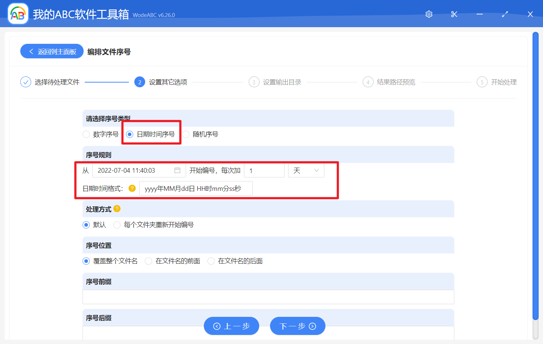Enable 每个文件夹重新开始编号 processing mode
Image resolution: width=543 pixels, height=344 pixels.
pos(117,225)
